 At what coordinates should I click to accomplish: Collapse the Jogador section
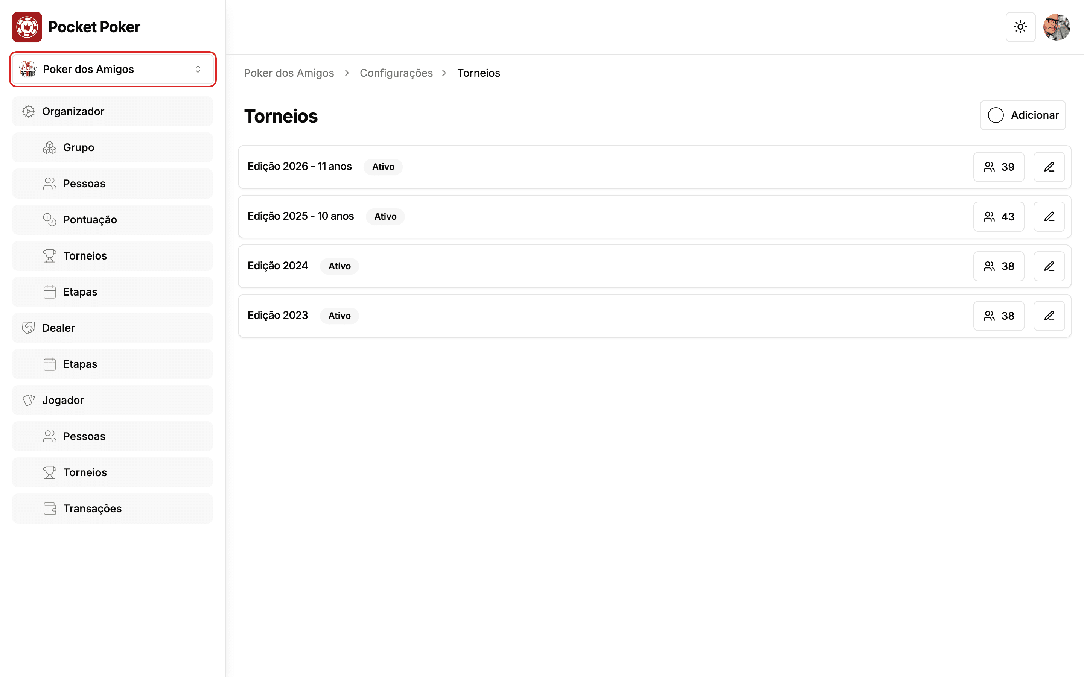click(x=113, y=400)
